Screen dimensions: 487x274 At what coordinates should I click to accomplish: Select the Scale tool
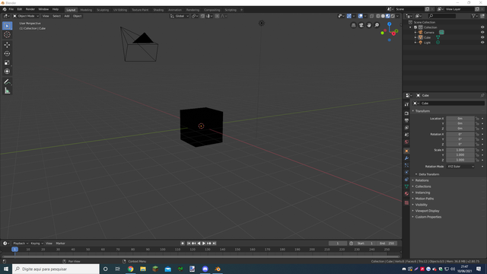pos(7,62)
